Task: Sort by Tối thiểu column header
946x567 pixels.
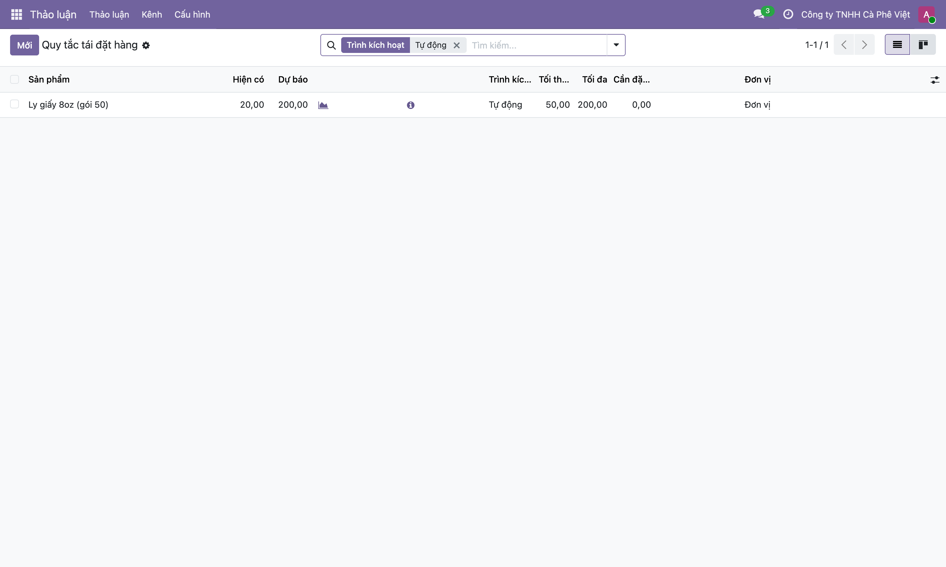Action: coord(554,79)
